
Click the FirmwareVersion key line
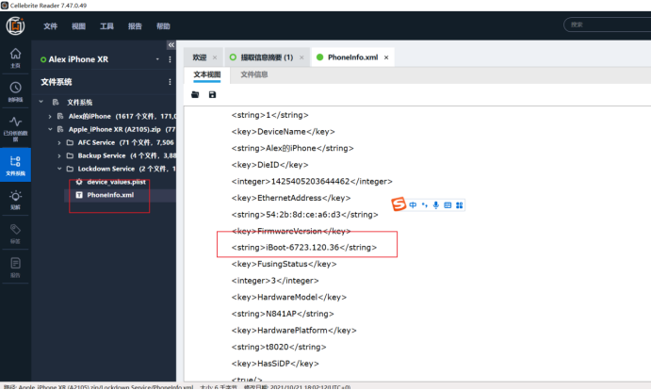coord(291,231)
